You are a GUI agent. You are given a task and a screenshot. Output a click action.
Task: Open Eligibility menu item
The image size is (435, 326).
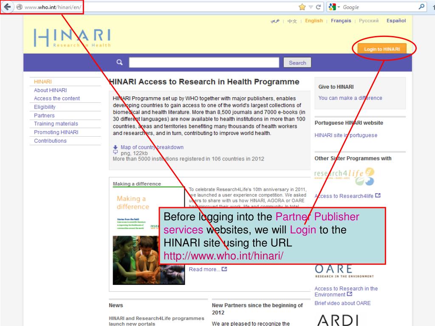pyautogui.click(x=45, y=107)
